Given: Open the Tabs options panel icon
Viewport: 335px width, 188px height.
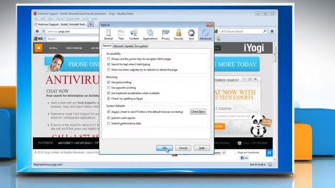Looking at the screenshot, I should coord(121,34).
